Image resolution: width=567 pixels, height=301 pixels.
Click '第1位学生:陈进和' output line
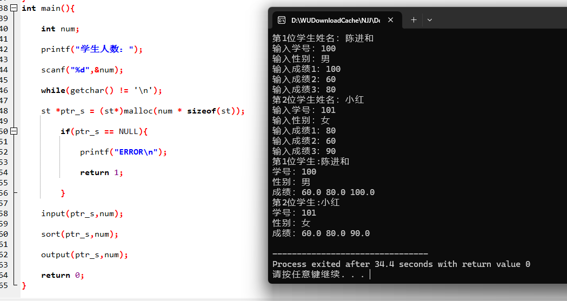coord(311,161)
